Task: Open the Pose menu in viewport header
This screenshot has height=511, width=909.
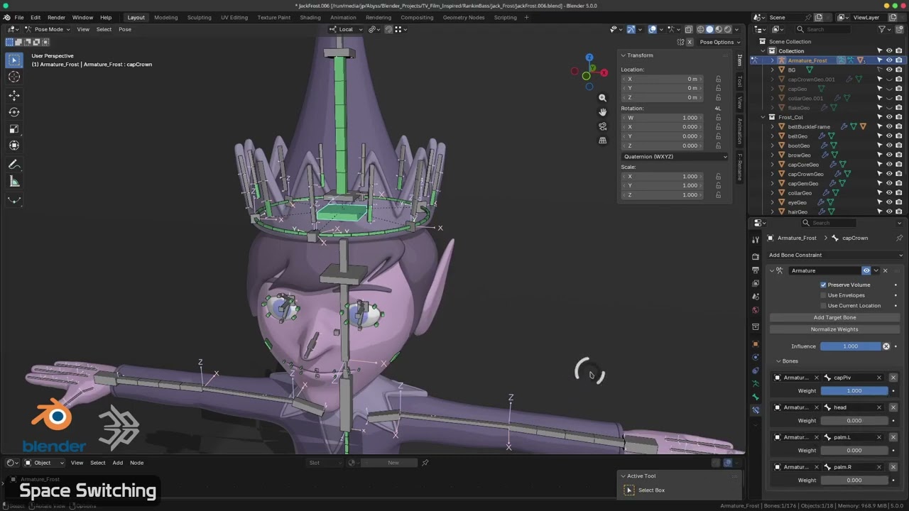Action: (x=125, y=29)
